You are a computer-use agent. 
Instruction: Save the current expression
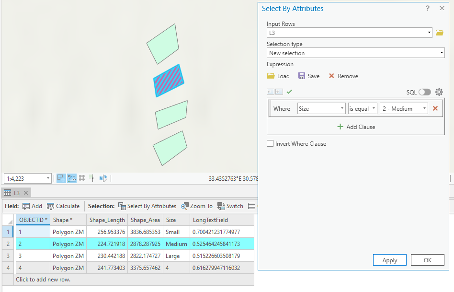[x=309, y=76]
